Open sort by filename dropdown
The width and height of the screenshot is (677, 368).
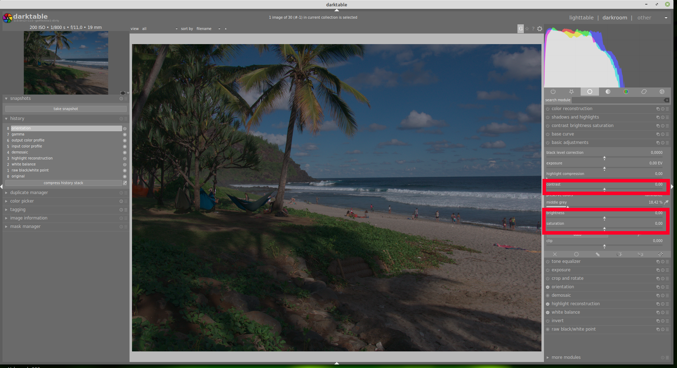tap(208, 29)
